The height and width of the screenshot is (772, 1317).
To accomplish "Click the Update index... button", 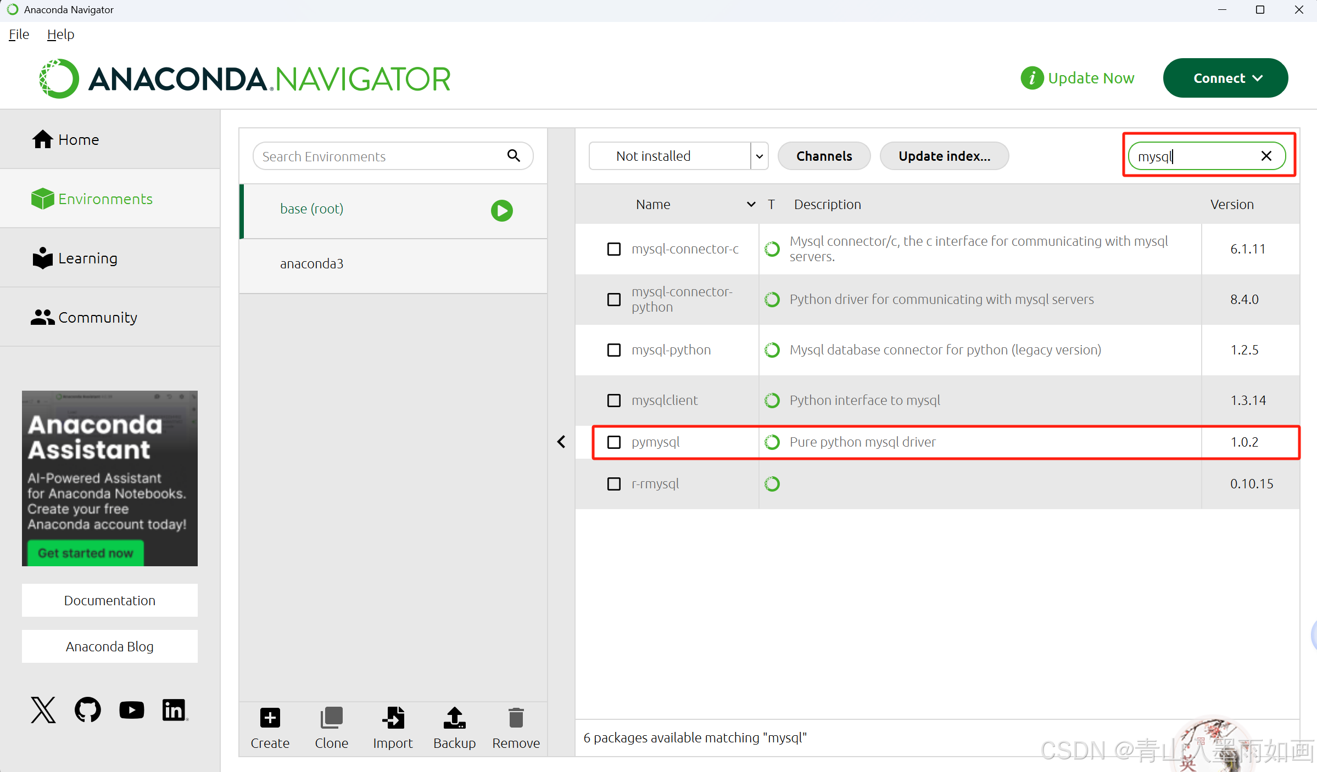I will click(x=944, y=156).
